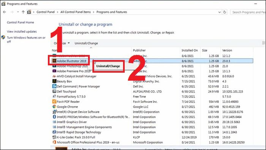Click the refresh button beside the address bar
Image resolution: width=266 pixels, height=150 pixels.
click(225, 12)
